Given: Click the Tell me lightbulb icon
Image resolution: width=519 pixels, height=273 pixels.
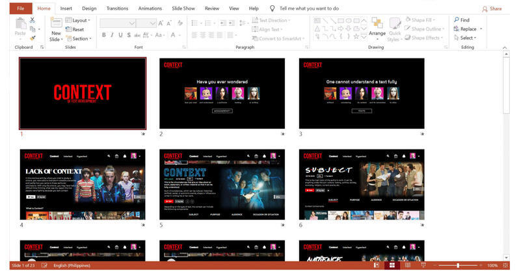Looking at the screenshot, I should pyautogui.click(x=272, y=8).
